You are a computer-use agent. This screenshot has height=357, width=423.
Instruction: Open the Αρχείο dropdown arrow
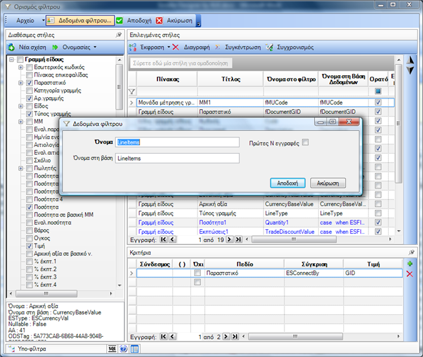tap(43, 21)
